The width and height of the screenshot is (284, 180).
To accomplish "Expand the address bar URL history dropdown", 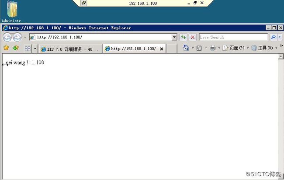I will click(174, 37).
